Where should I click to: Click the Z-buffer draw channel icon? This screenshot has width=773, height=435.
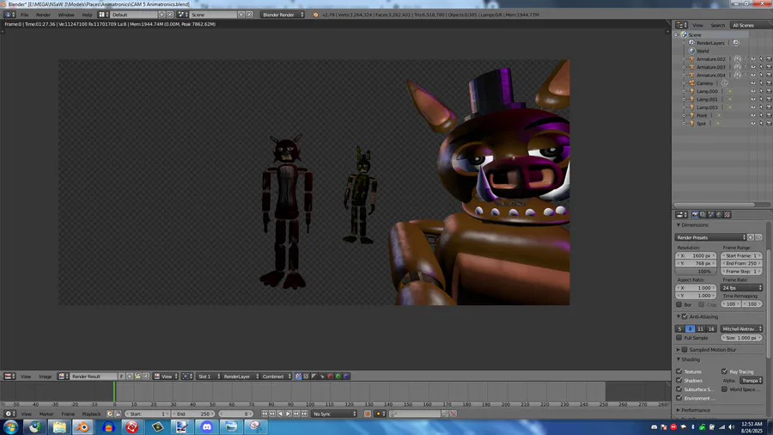pyautogui.click(x=322, y=377)
